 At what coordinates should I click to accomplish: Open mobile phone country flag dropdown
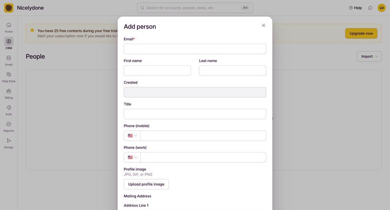132,135
